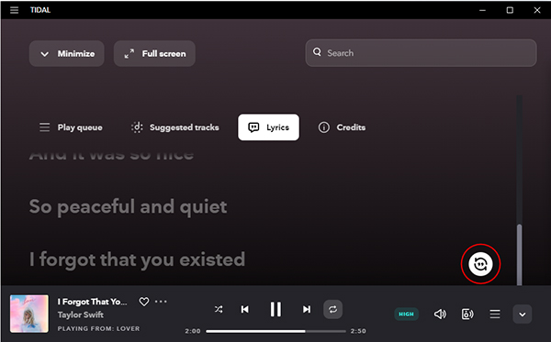Open the TIDAL hamburger menu
The image size is (551, 342).
pyautogui.click(x=14, y=10)
